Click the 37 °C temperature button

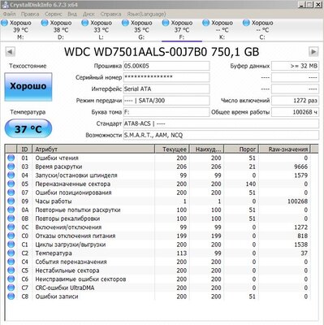(x=28, y=129)
